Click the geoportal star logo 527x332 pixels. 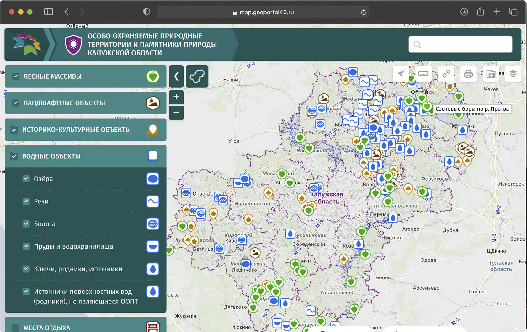tap(27, 44)
